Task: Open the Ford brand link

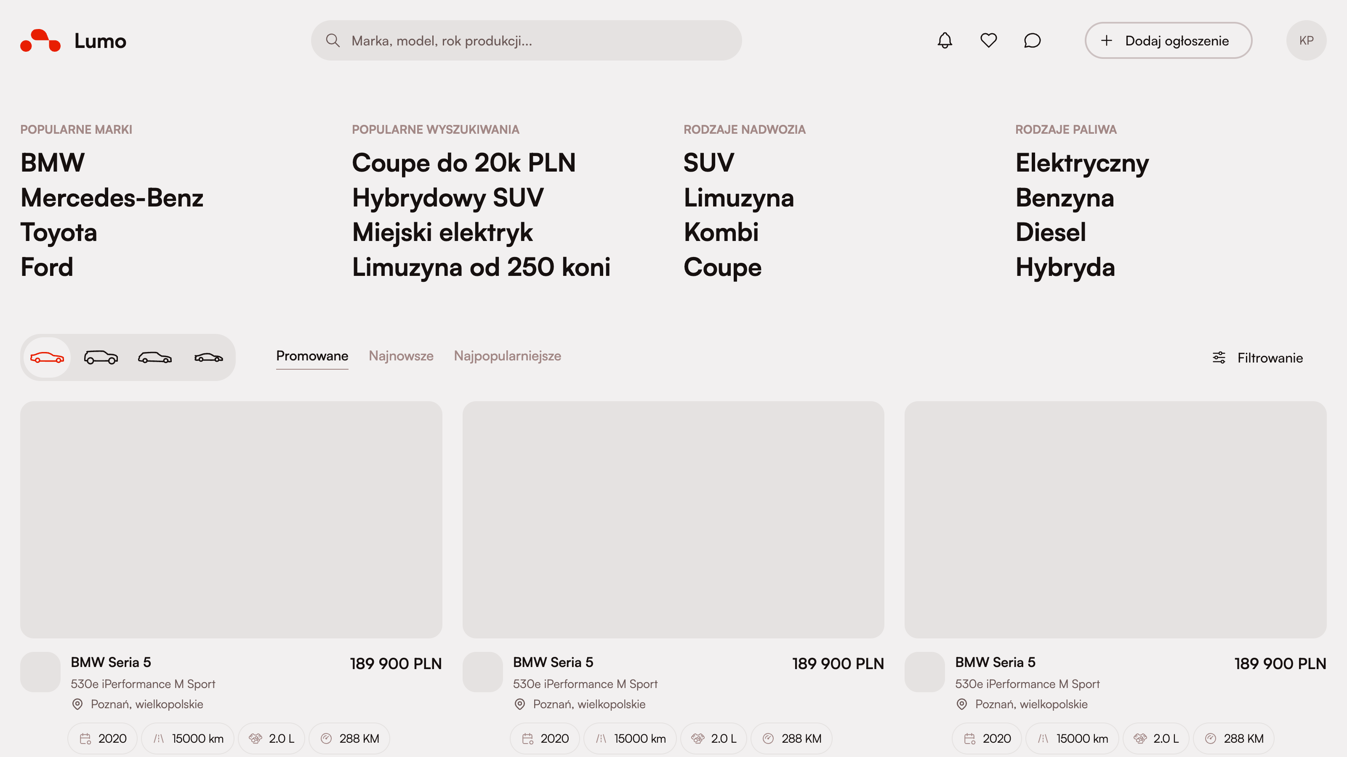Action: point(47,267)
